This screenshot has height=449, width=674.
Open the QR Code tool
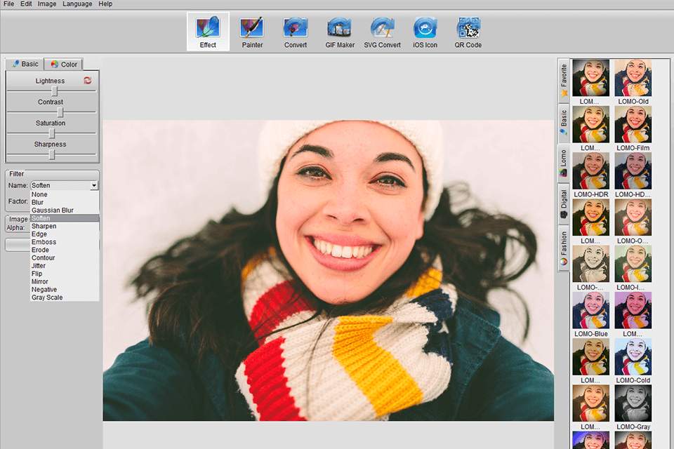click(468, 32)
